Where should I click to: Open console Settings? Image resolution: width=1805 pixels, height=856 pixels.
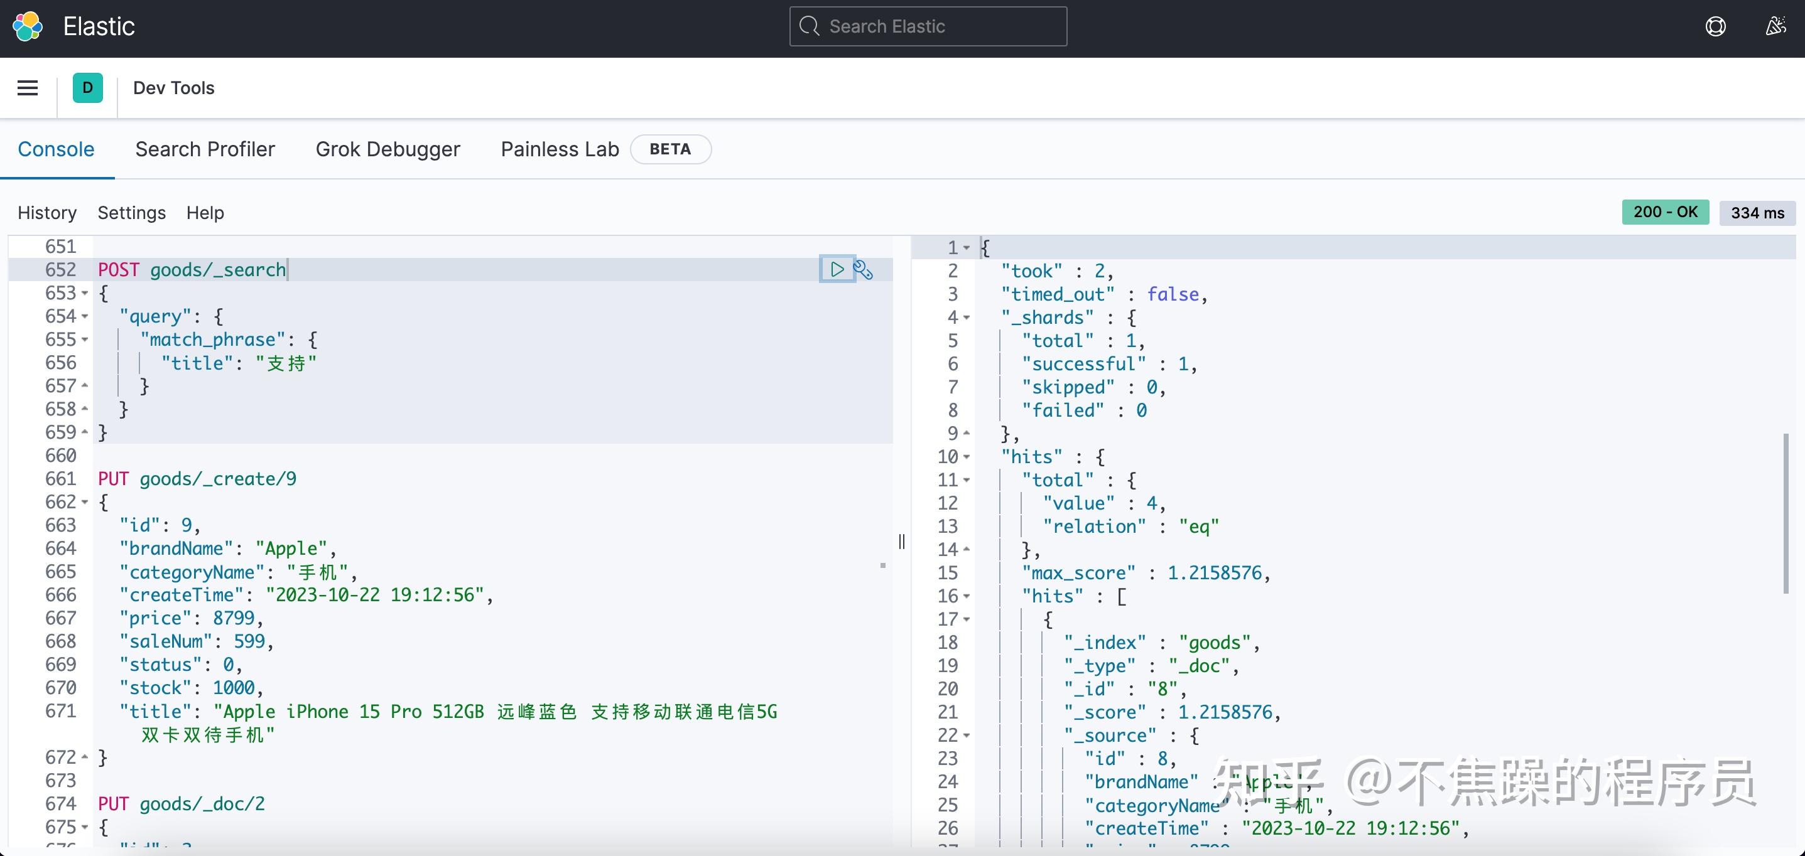coord(132,213)
